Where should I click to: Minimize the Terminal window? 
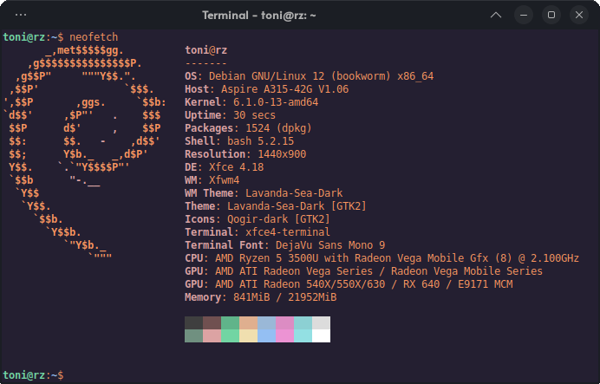(x=524, y=15)
